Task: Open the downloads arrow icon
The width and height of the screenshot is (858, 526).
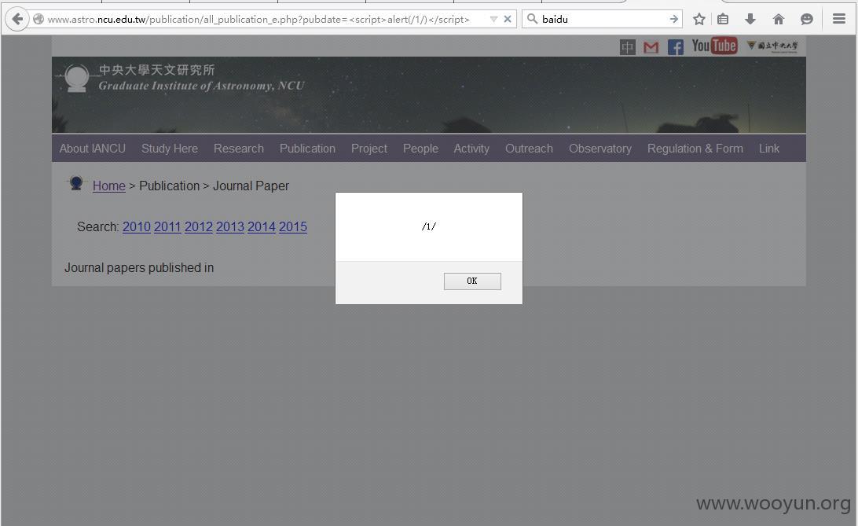Action: pyautogui.click(x=750, y=19)
